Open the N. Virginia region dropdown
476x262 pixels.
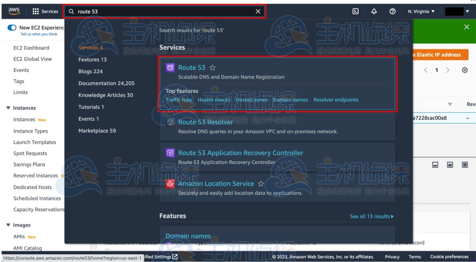[x=421, y=11]
